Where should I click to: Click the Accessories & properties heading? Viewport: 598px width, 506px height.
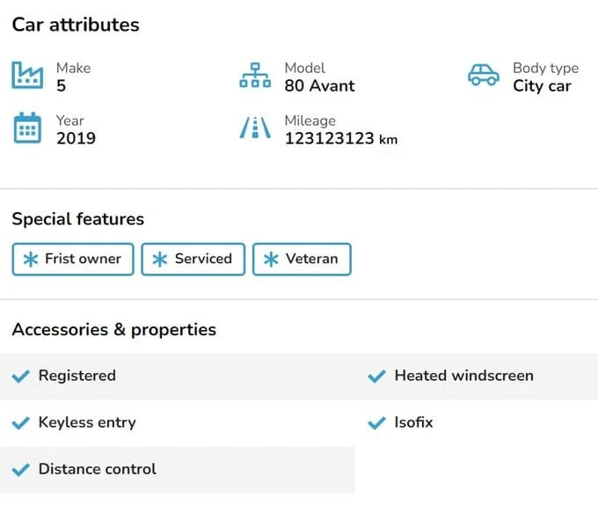[113, 330]
